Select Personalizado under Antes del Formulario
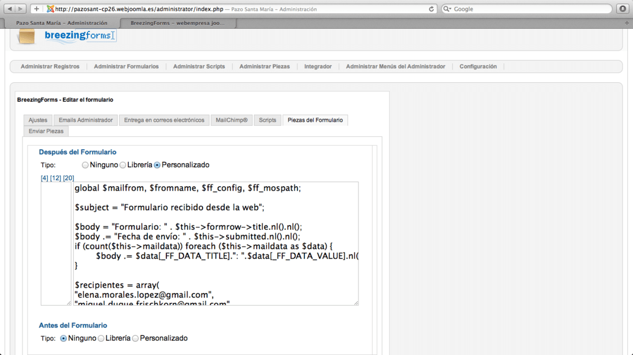Image resolution: width=633 pixels, height=355 pixels. (135, 338)
